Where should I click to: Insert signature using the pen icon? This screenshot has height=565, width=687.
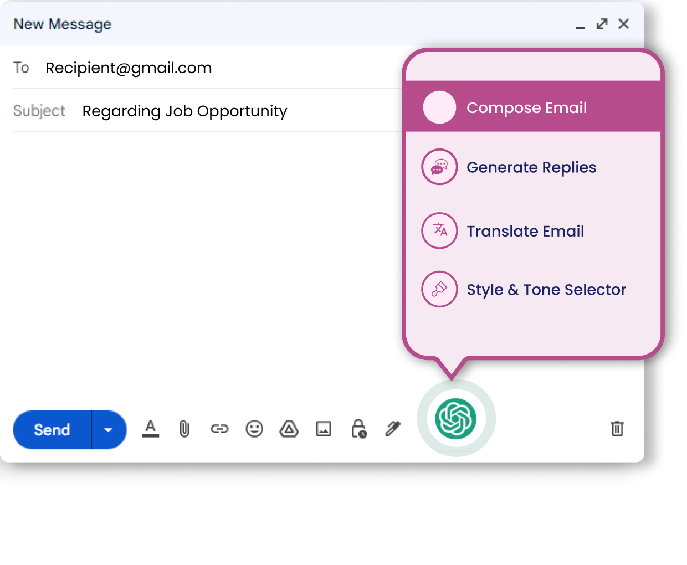tap(393, 429)
